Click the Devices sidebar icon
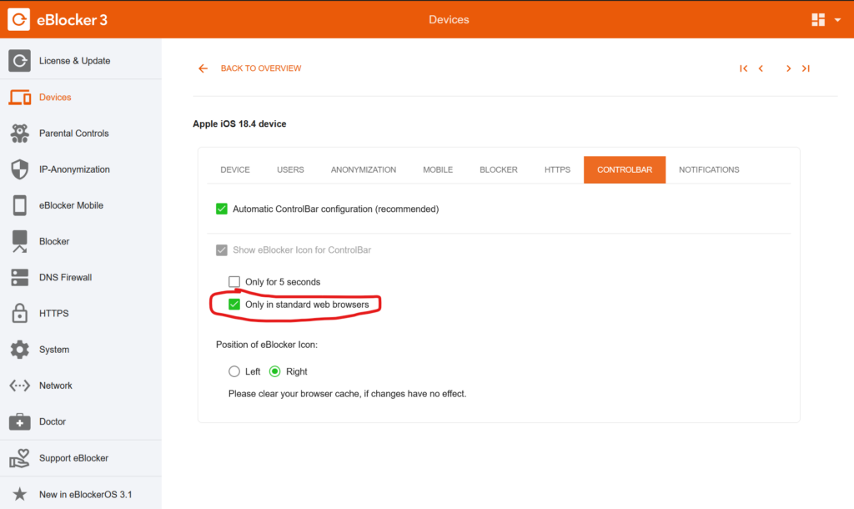The image size is (854, 509). [20, 97]
